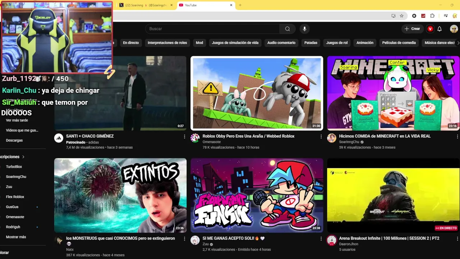Open TurboBlox subscription channel
This screenshot has height=259, width=460.
[x=14, y=167]
